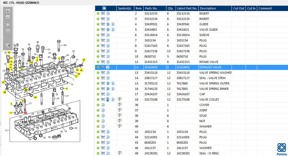Click the VALVE SPRING WASHER description
288x156 pixels.
pyautogui.click(x=215, y=73)
